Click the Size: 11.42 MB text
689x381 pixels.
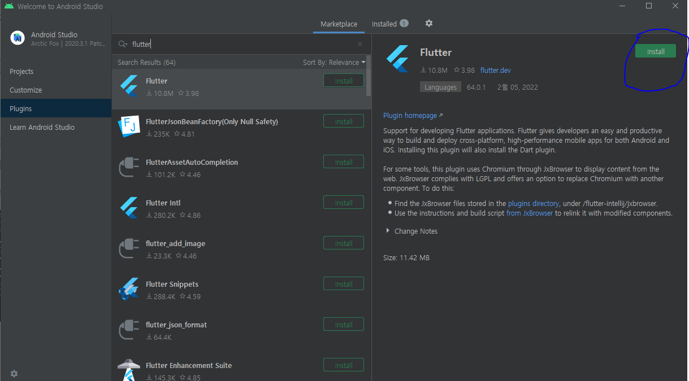406,258
